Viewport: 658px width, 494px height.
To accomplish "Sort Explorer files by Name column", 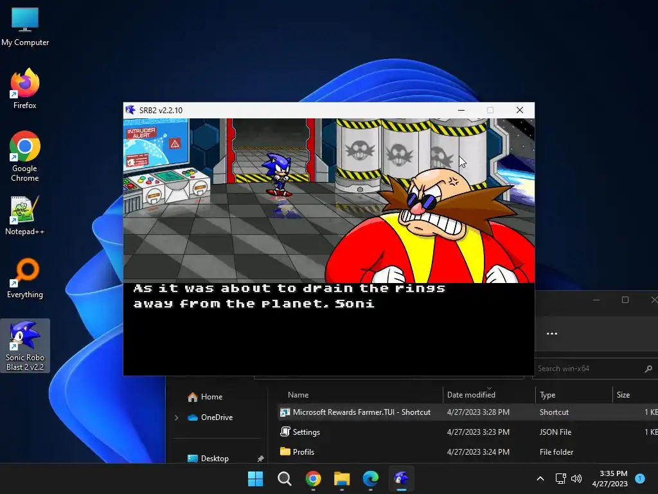I will [x=298, y=395].
